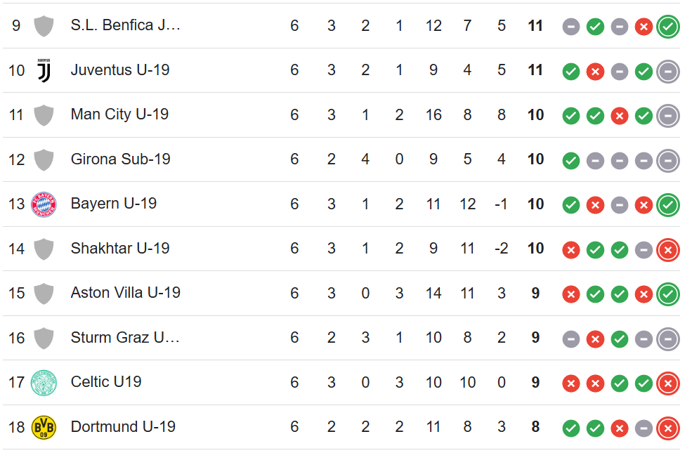Click Sturm Graz's latest draw result icon
This screenshot has width=692, height=453.
pyautogui.click(x=667, y=339)
